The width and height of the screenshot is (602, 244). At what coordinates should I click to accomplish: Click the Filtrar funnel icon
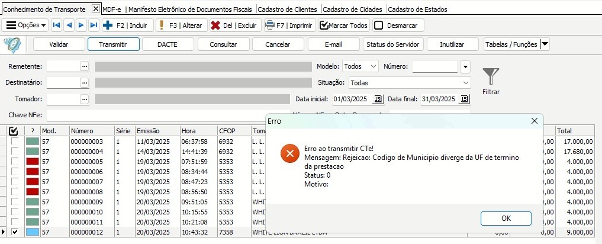tap(491, 77)
